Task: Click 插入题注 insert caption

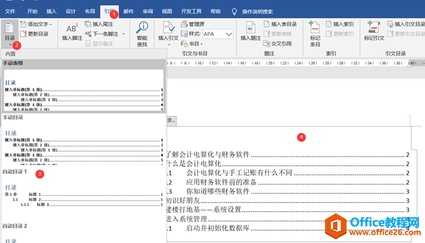Action: click(251, 32)
